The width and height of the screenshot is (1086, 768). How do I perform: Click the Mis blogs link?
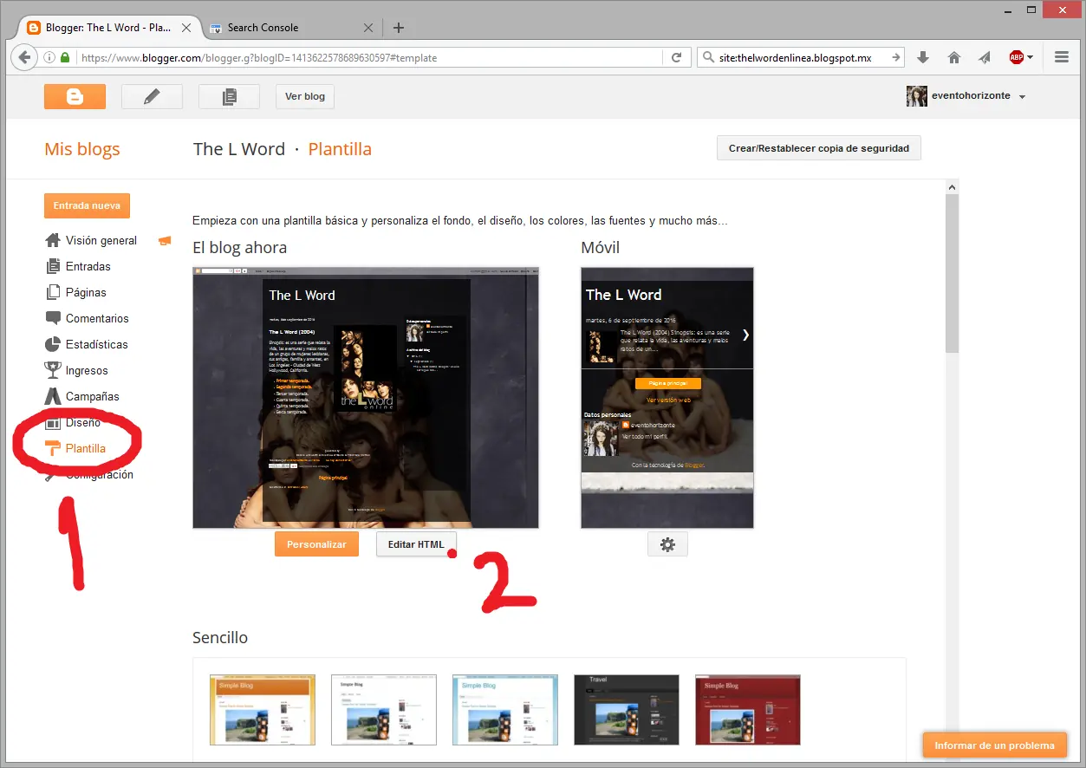pos(82,149)
